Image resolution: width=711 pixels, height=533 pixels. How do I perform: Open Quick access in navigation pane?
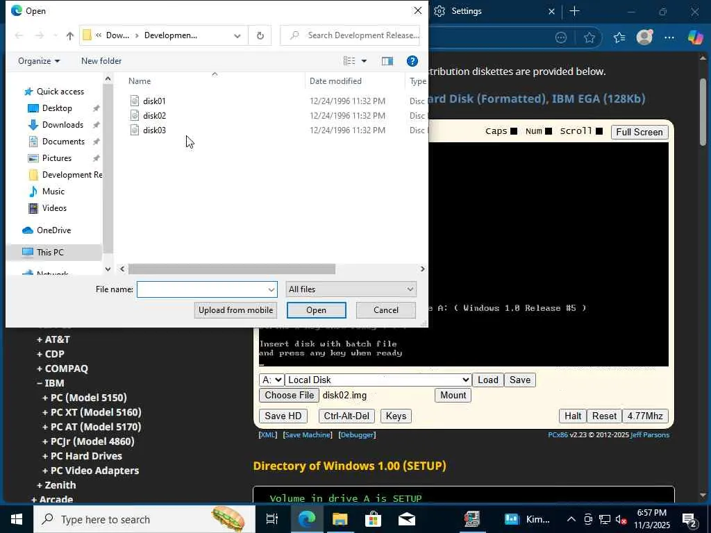pos(60,92)
